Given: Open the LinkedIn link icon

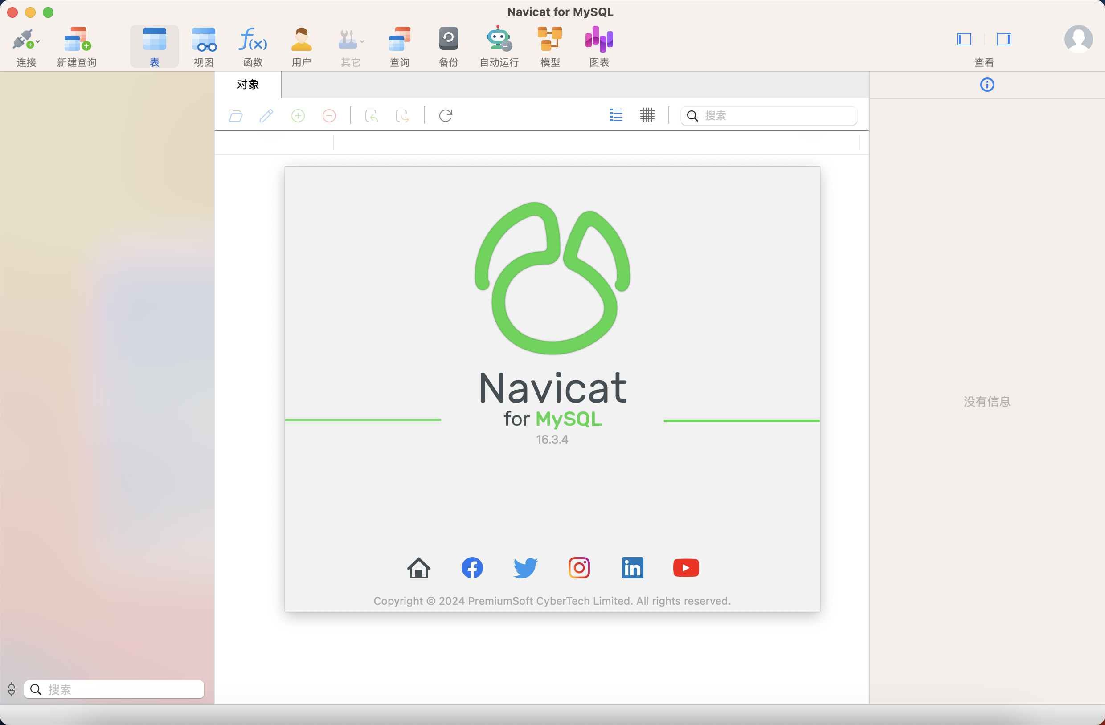Looking at the screenshot, I should click(632, 568).
